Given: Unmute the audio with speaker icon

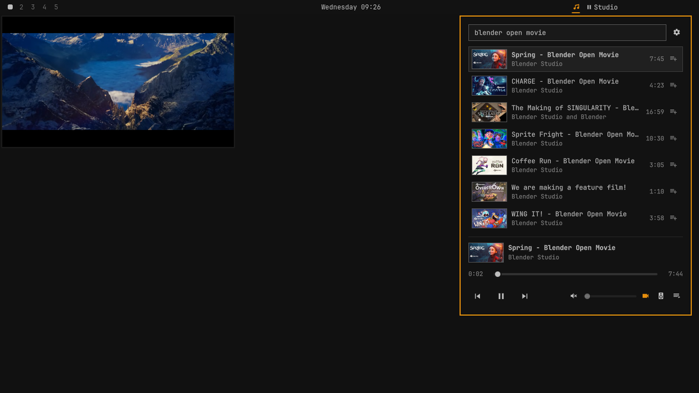Looking at the screenshot, I should pos(574,296).
